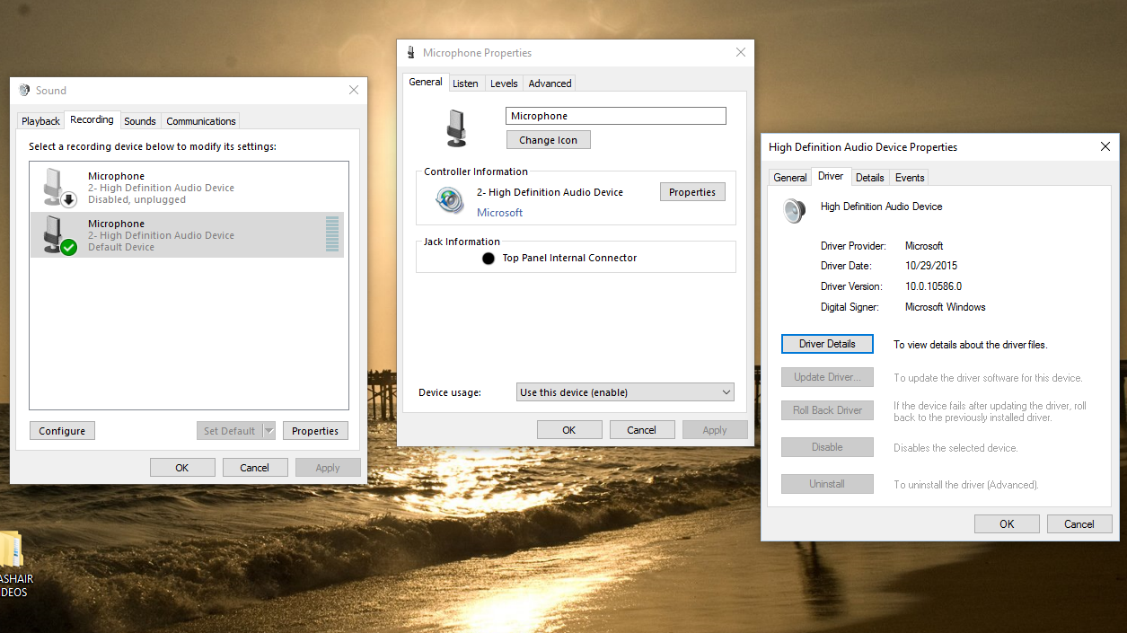The height and width of the screenshot is (633, 1127).
Task: Open the Change Icon dialog
Action: pos(548,139)
